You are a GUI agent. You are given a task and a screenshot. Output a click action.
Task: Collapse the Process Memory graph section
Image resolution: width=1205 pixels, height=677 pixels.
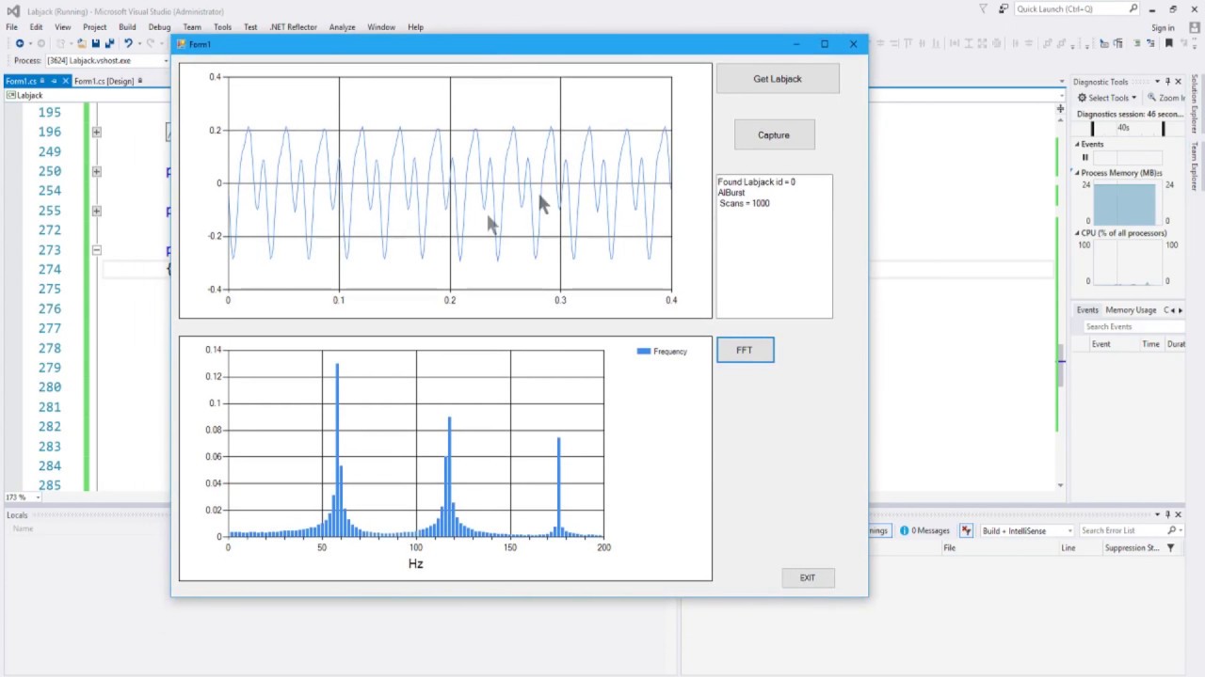tap(1078, 173)
